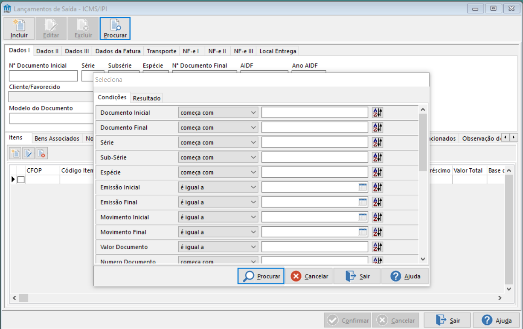Screen dimensions: 523x329
Task: Toggle sort order for Emissão Inicial
Action: click(x=378, y=187)
